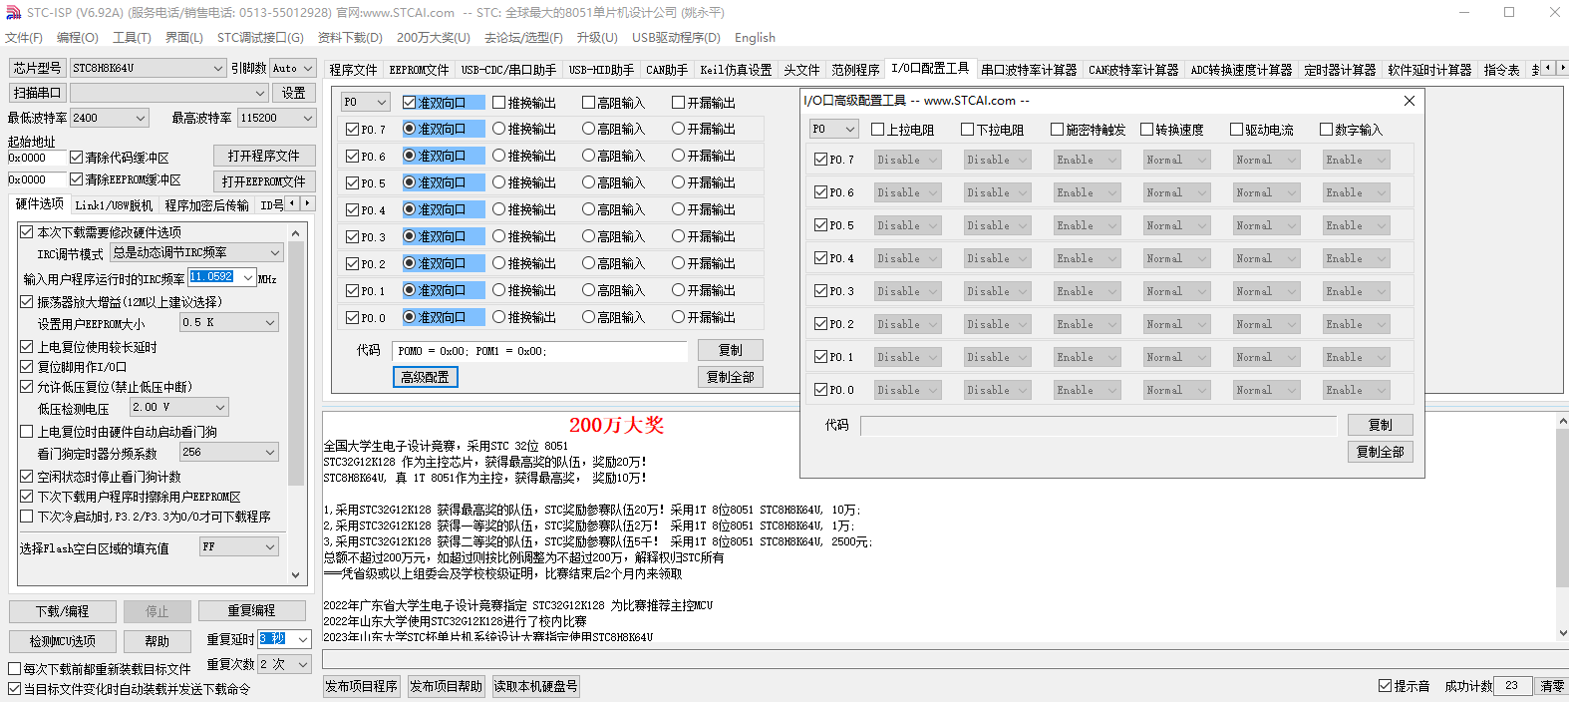This screenshot has width=1569, height=702.
Task: Click the 设置 button beside serial port
Action: pyautogui.click(x=293, y=93)
